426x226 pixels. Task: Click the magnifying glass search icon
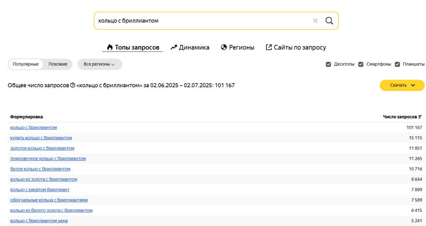click(x=329, y=21)
